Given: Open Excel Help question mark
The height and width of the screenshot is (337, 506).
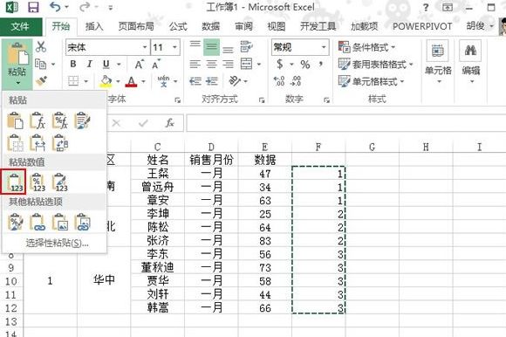Looking at the screenshot, I should (426, 7).
